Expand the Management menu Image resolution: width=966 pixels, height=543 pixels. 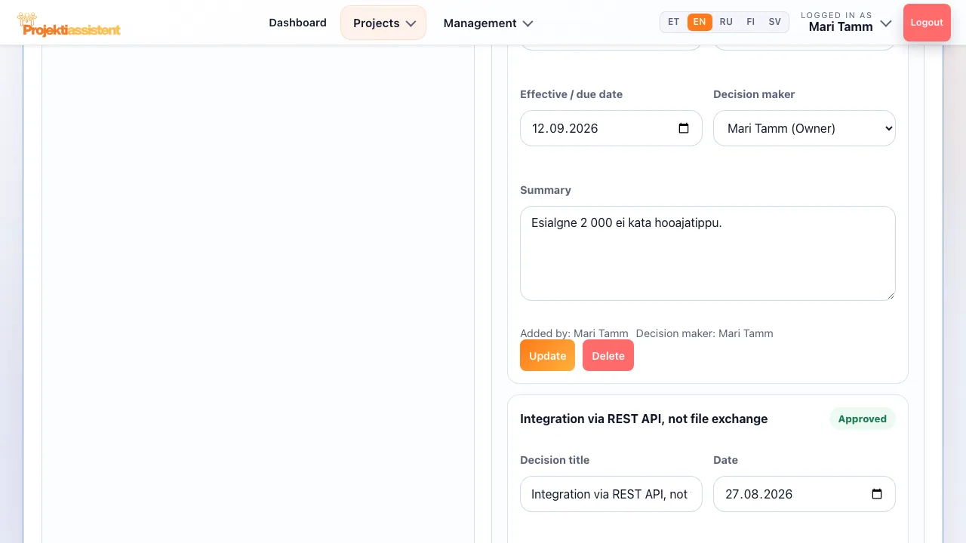(x=488, y=23)
